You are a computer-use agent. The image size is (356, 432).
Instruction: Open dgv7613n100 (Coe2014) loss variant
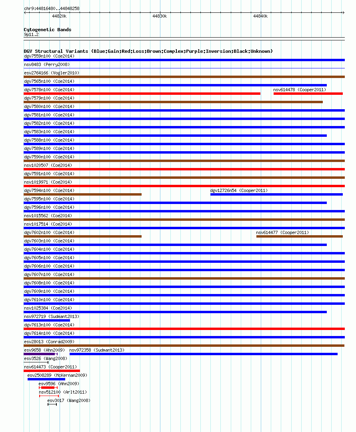click(x=49, y=325)
